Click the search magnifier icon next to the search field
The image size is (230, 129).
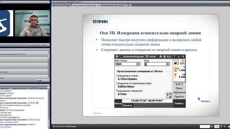(212, 126)
